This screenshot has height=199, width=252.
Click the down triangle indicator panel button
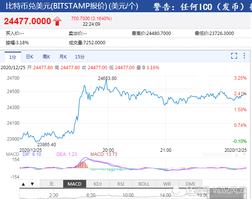pyautogui.click(x=32, y=184)
